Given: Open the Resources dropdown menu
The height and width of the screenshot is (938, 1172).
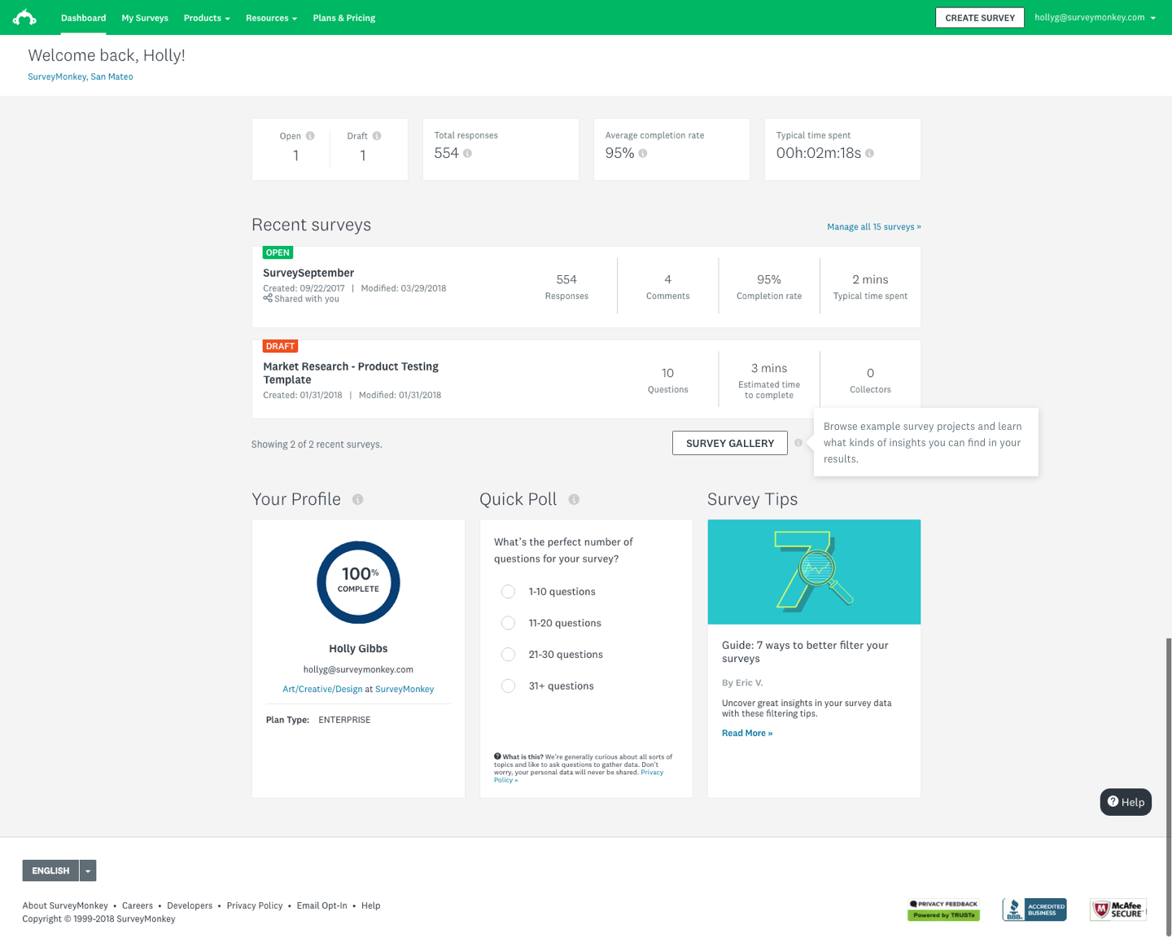Looking at the screenshot, I should click(271, 18).
